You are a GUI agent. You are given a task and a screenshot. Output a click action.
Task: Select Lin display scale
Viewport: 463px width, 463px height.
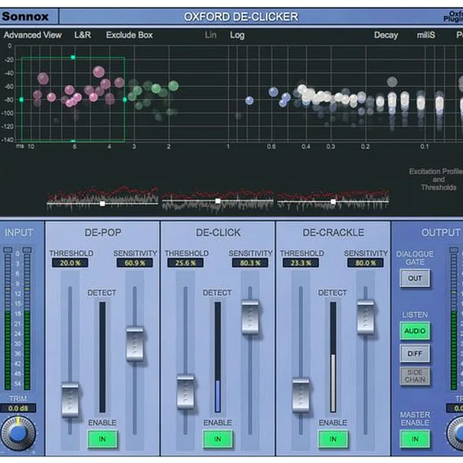point(210,35)
